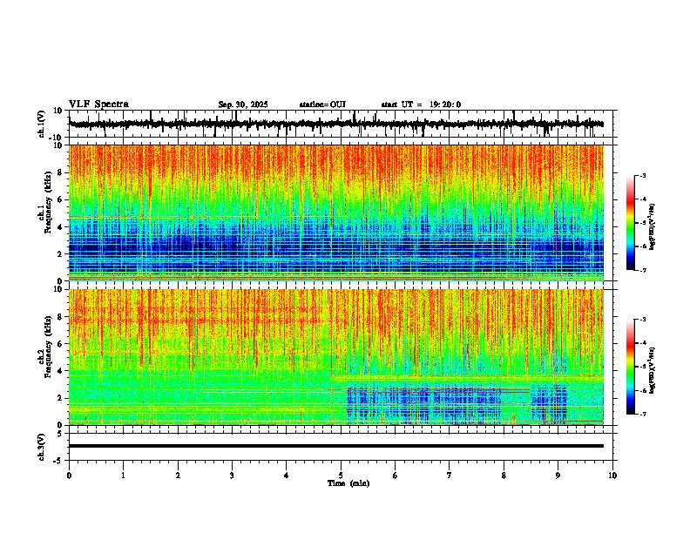Click the 'VLF Spectra' title text
Viewport: 690px width, 533px height.
98,104
